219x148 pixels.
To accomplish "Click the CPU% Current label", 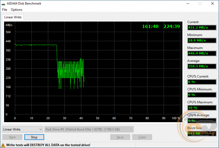I will [198, 76].
